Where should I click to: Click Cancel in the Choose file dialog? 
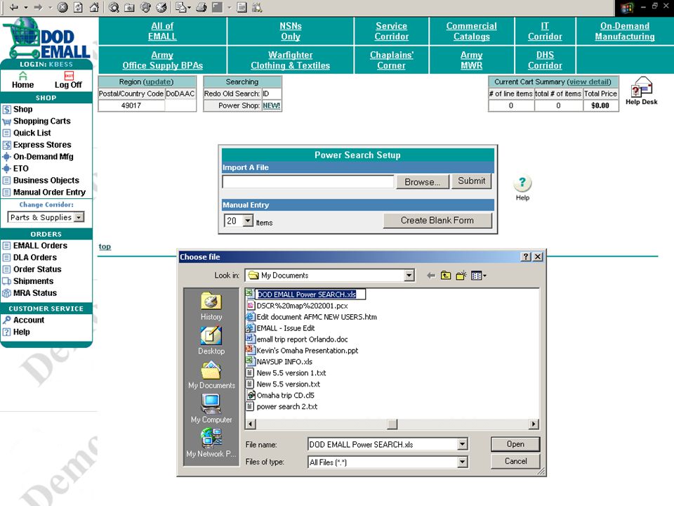tap(515, 461)
